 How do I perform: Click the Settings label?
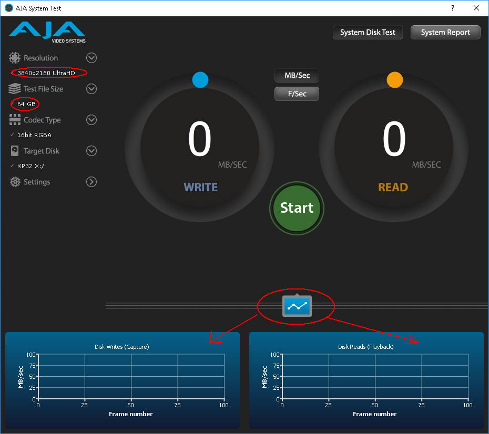37,182
